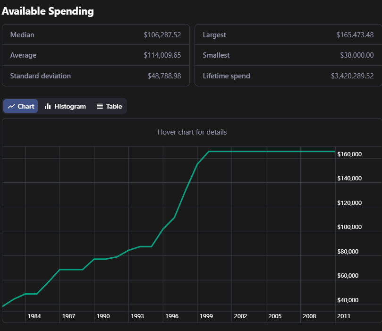Click the line-graph icon on Chart tab

tap(11, 106)
